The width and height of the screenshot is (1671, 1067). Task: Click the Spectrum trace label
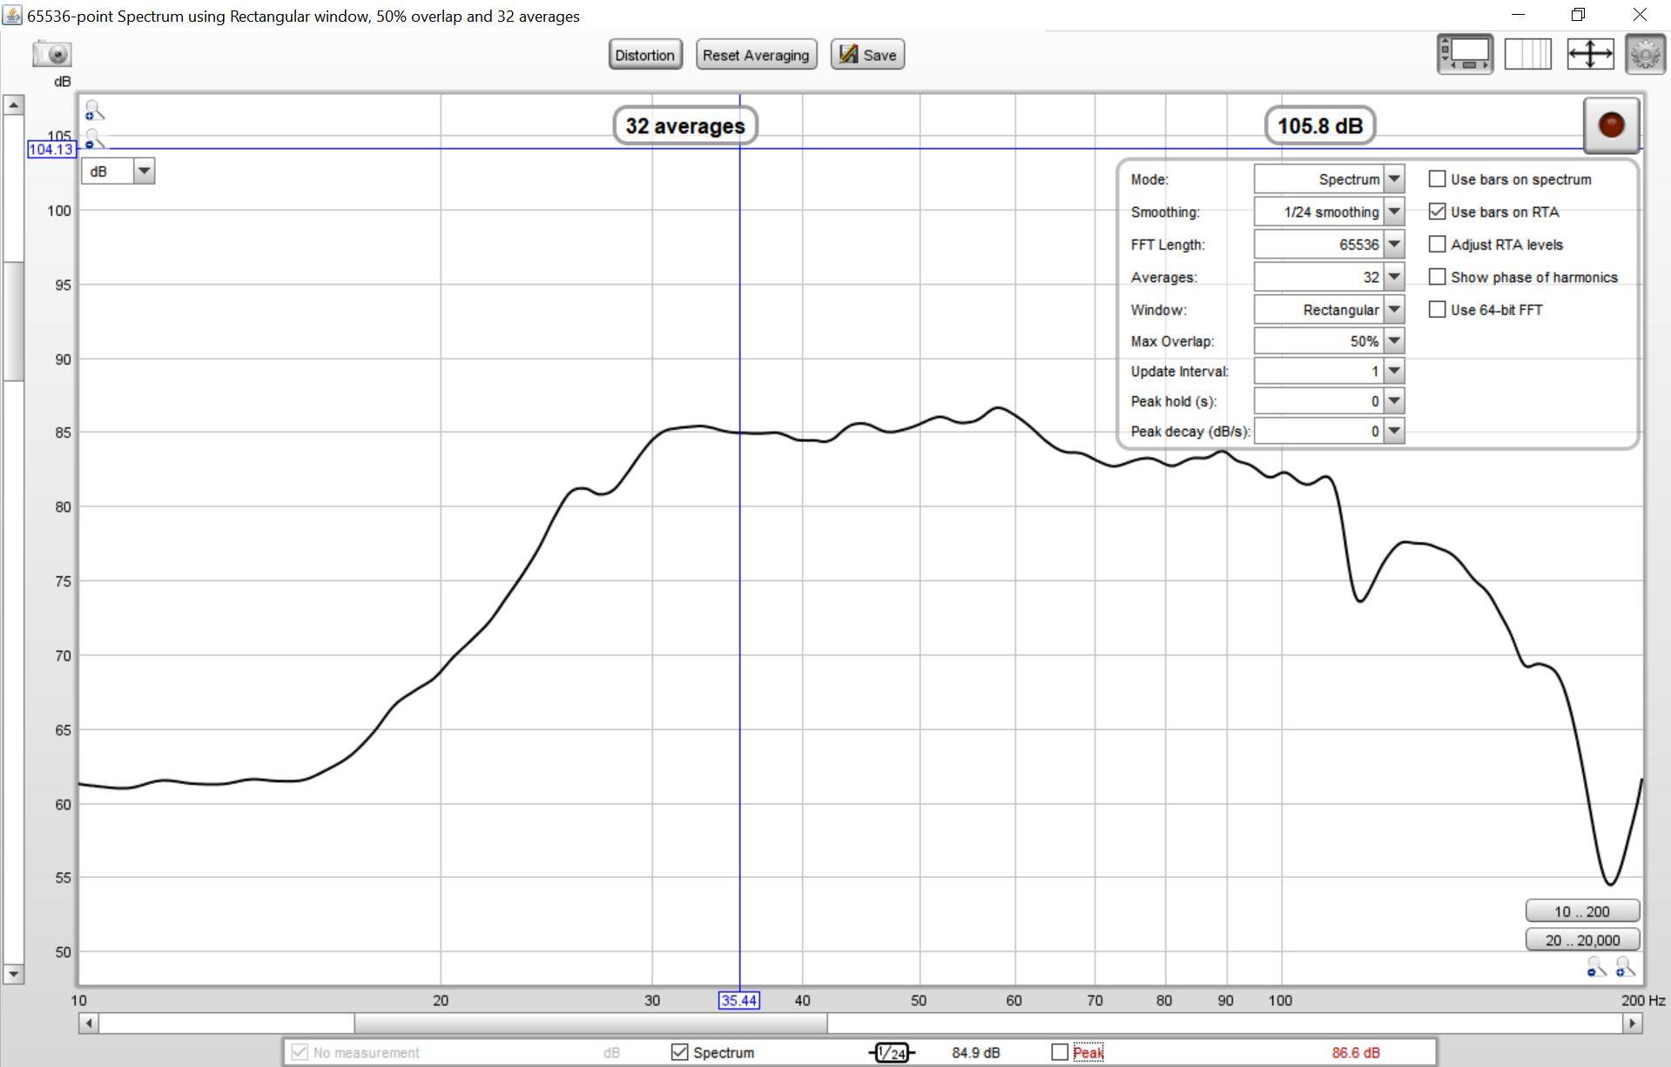[724, 1053]
